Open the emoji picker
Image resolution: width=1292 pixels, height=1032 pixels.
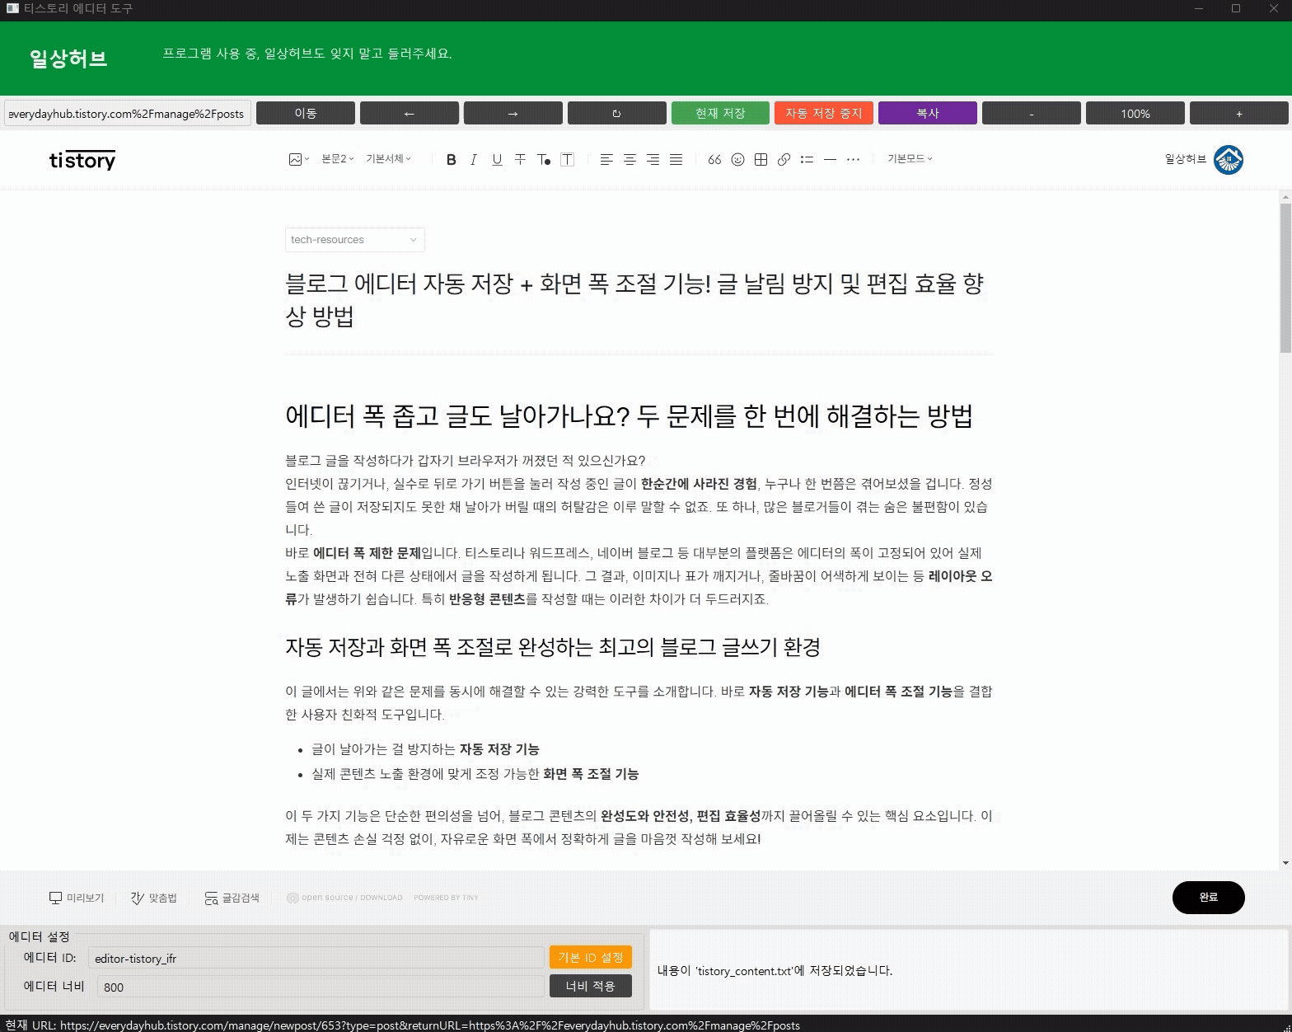point(737,160)
